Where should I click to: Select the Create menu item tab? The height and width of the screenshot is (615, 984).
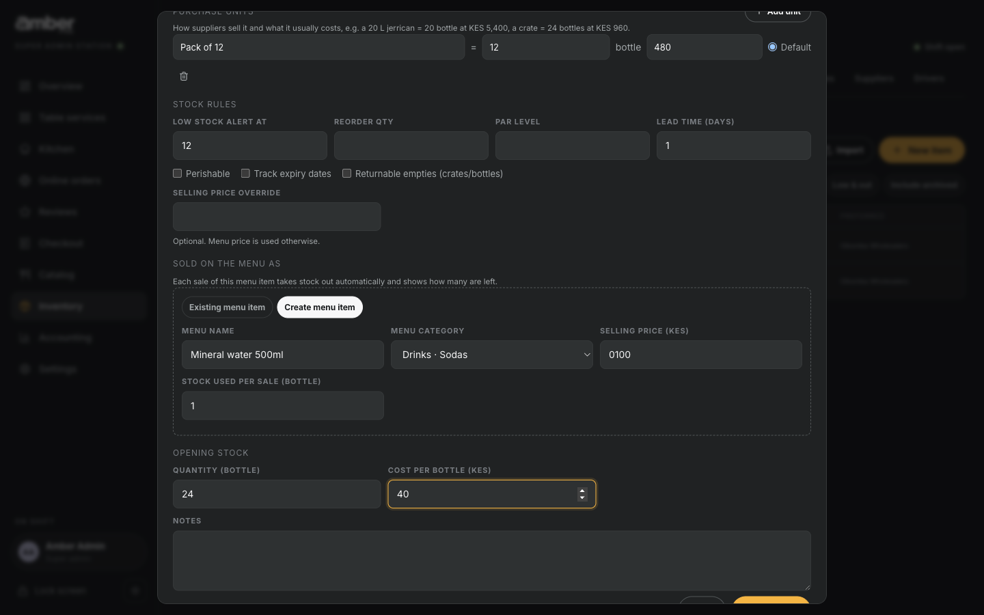(320, 307)
